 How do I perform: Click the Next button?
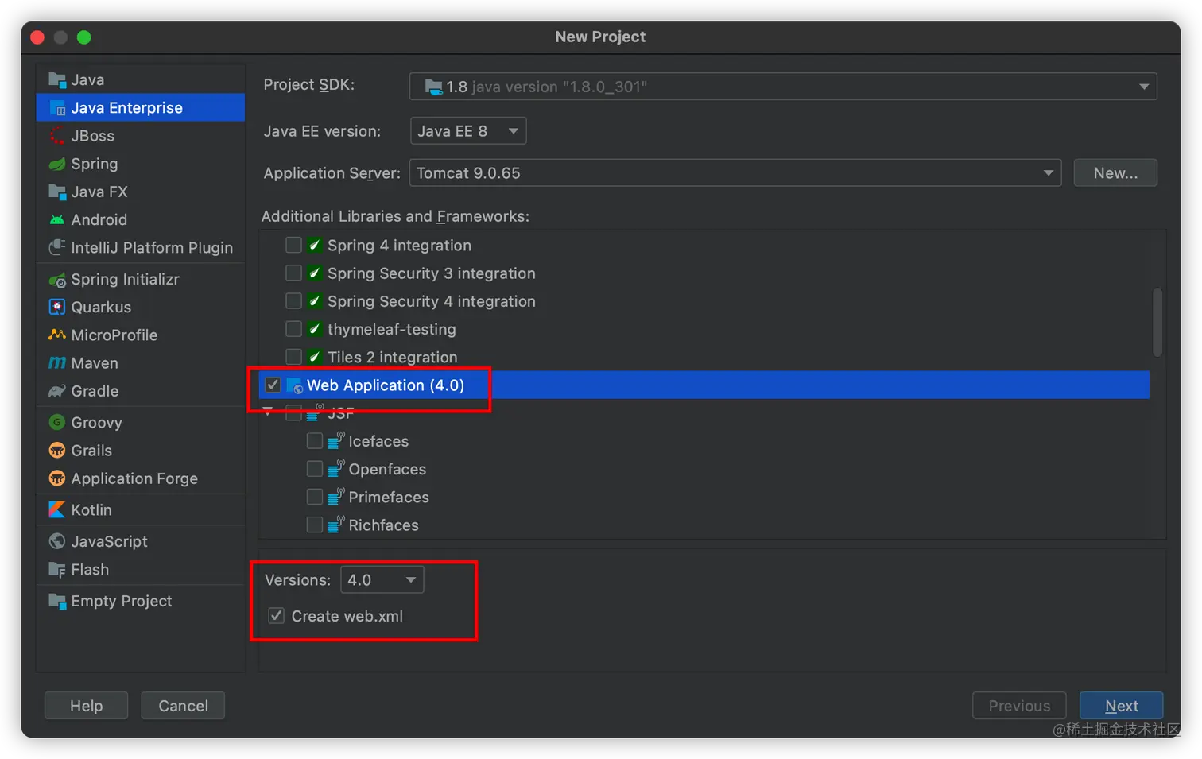click(1121, 706)
